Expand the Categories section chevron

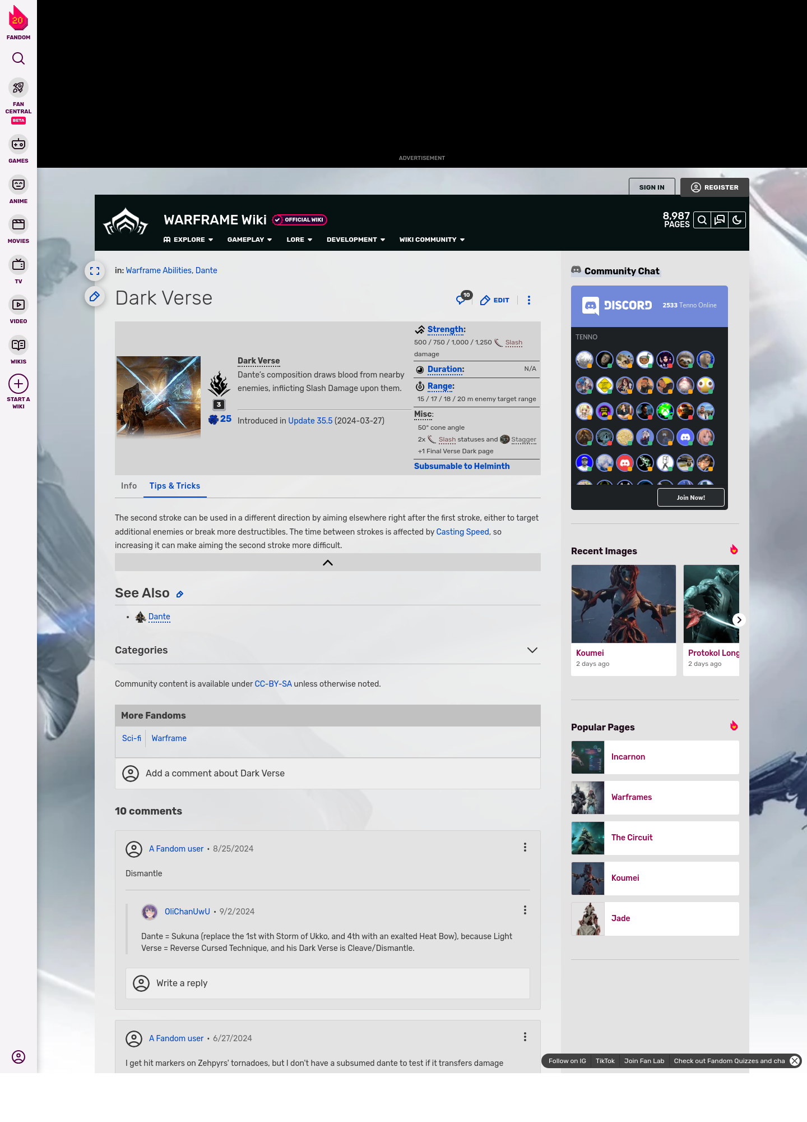click(x=532, y=650)
